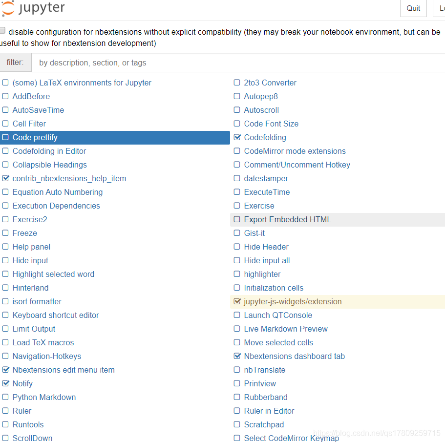This screenshot has height=442, width=445.
Task: Select the Move selected cells extension
Action: tap(278, 342)
